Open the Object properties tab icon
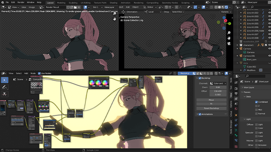Screen dimensions: 271x152 click(236, 115)
